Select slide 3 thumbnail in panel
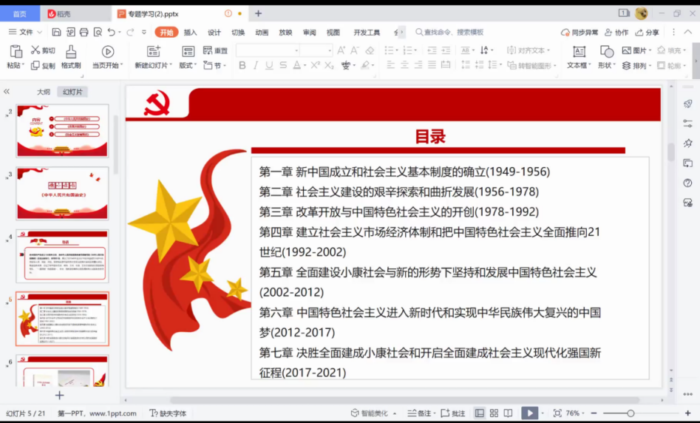Viewport: 700px width, 423px height. (x=62, y=192)
